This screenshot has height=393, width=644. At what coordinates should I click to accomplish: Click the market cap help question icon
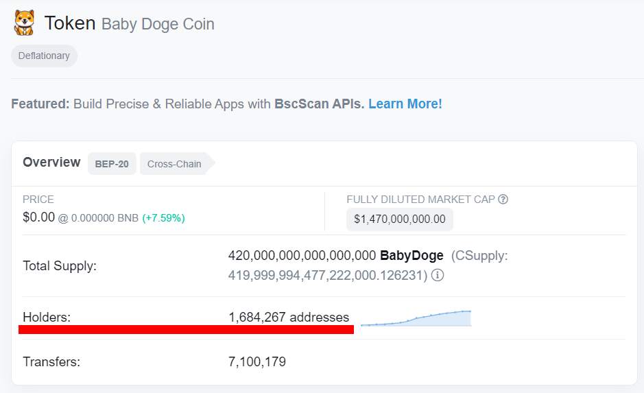point(503,199)
